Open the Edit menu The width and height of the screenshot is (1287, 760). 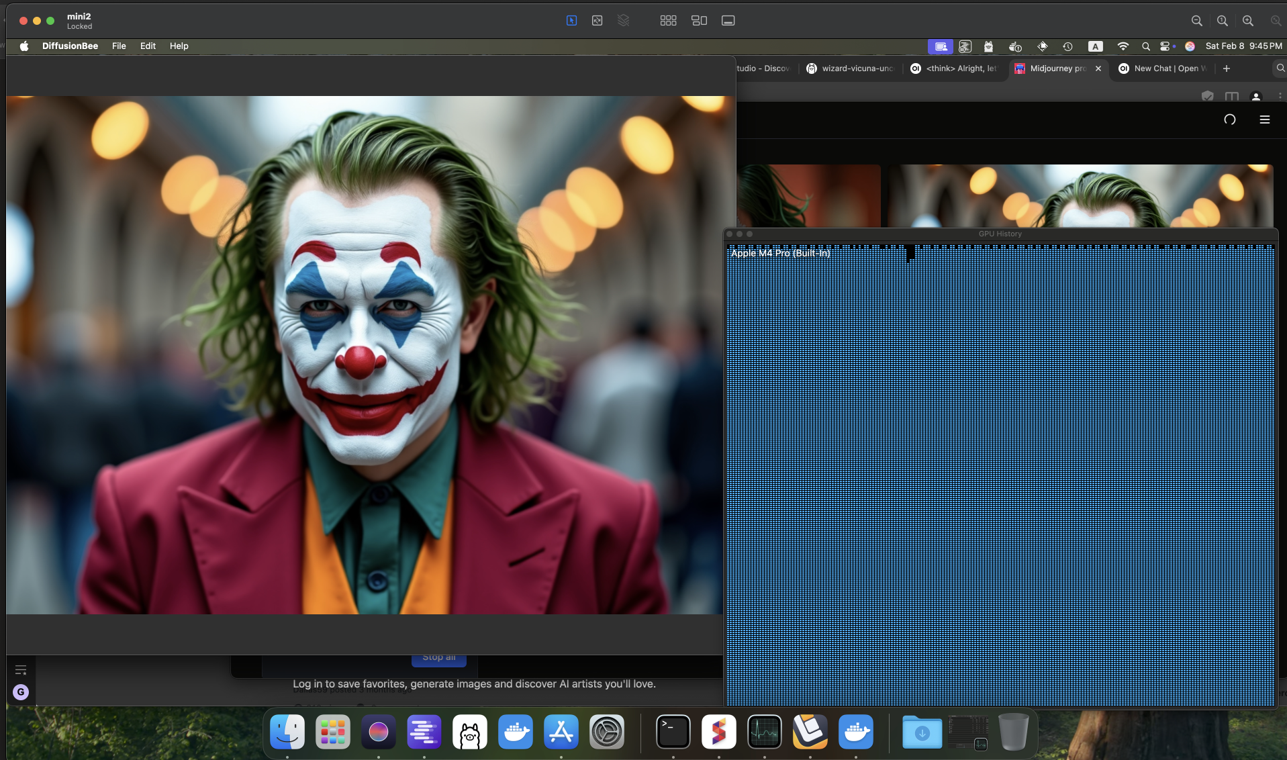148,46
